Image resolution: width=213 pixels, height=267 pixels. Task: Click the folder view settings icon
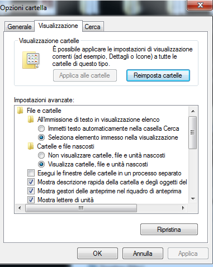tap(31, 60)
